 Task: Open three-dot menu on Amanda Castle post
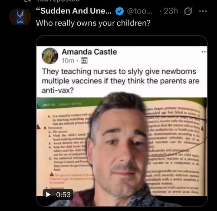(204, 52)
